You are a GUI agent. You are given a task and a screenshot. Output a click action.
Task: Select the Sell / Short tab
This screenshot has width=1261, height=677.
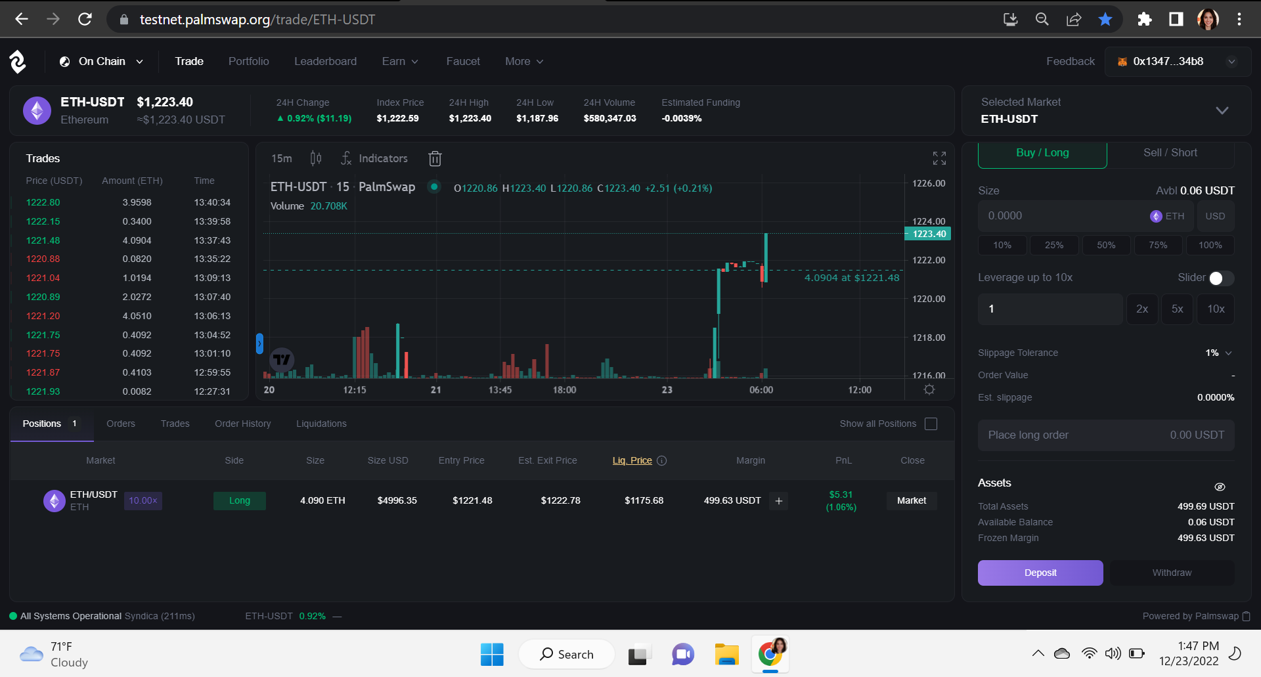[x=1170, y=153]
